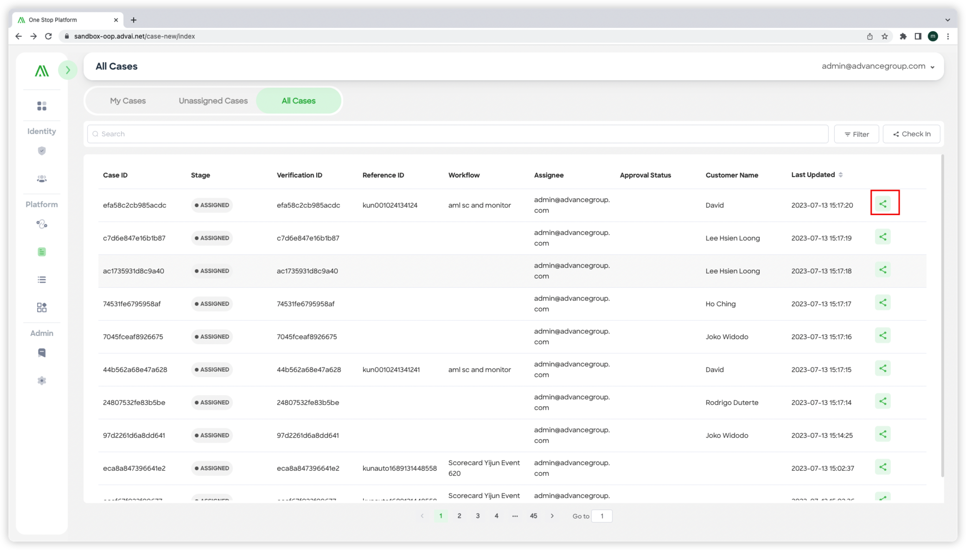The width and height of the screenshot is (966, 550).
Task: Open the dashboard grid icon in the sidebar
Action: (x=42, y=106)
